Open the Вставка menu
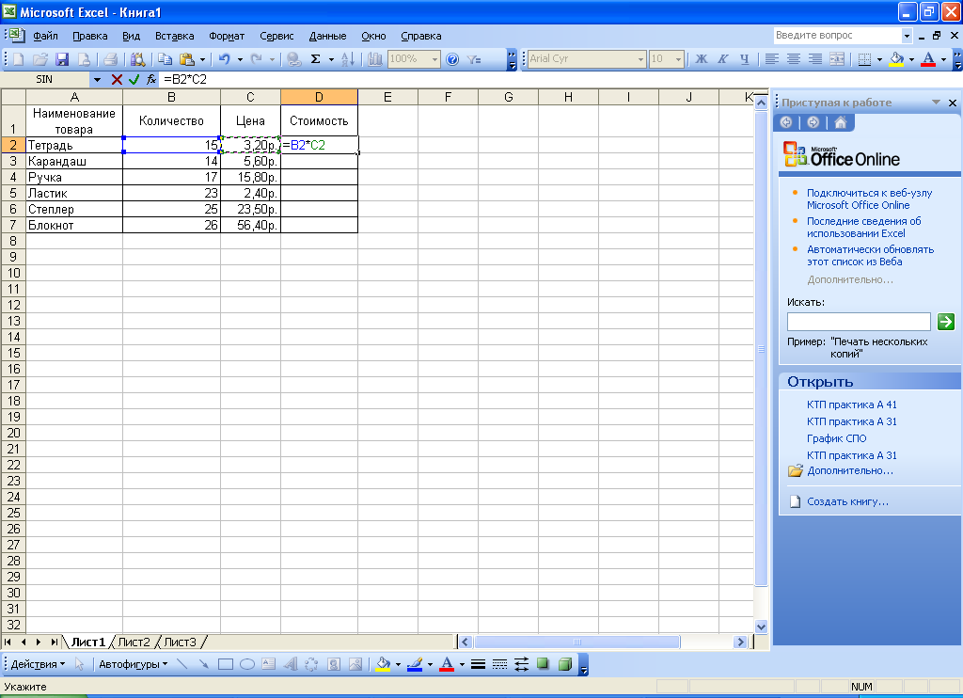The image size is (963, 698). pyautogui.click(x=174, y=36)
